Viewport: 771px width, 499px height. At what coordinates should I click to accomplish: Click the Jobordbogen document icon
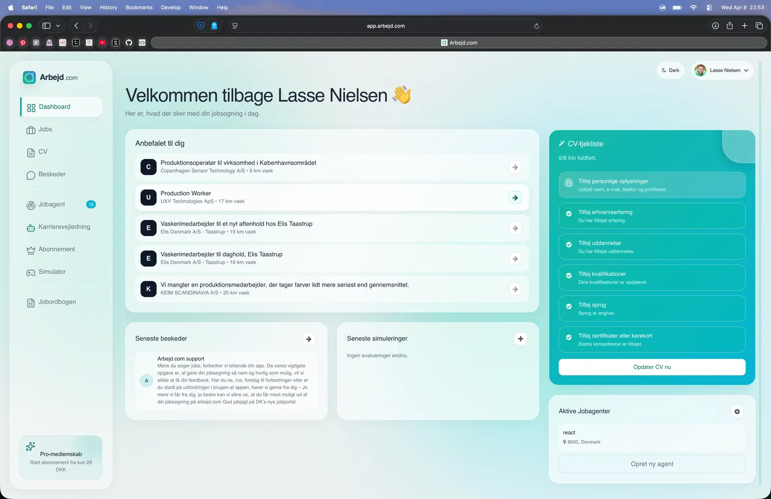(x=31, y=302)
